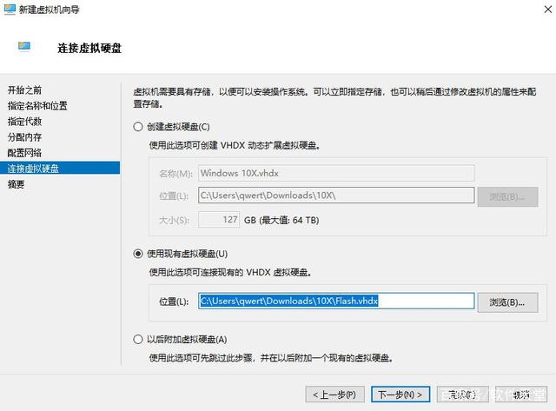Screen dimensions: 556x411
Task: Click the text 使用此选项可连接现有的 VHDX 虚拟硬盘
Action: coord(230,272)
